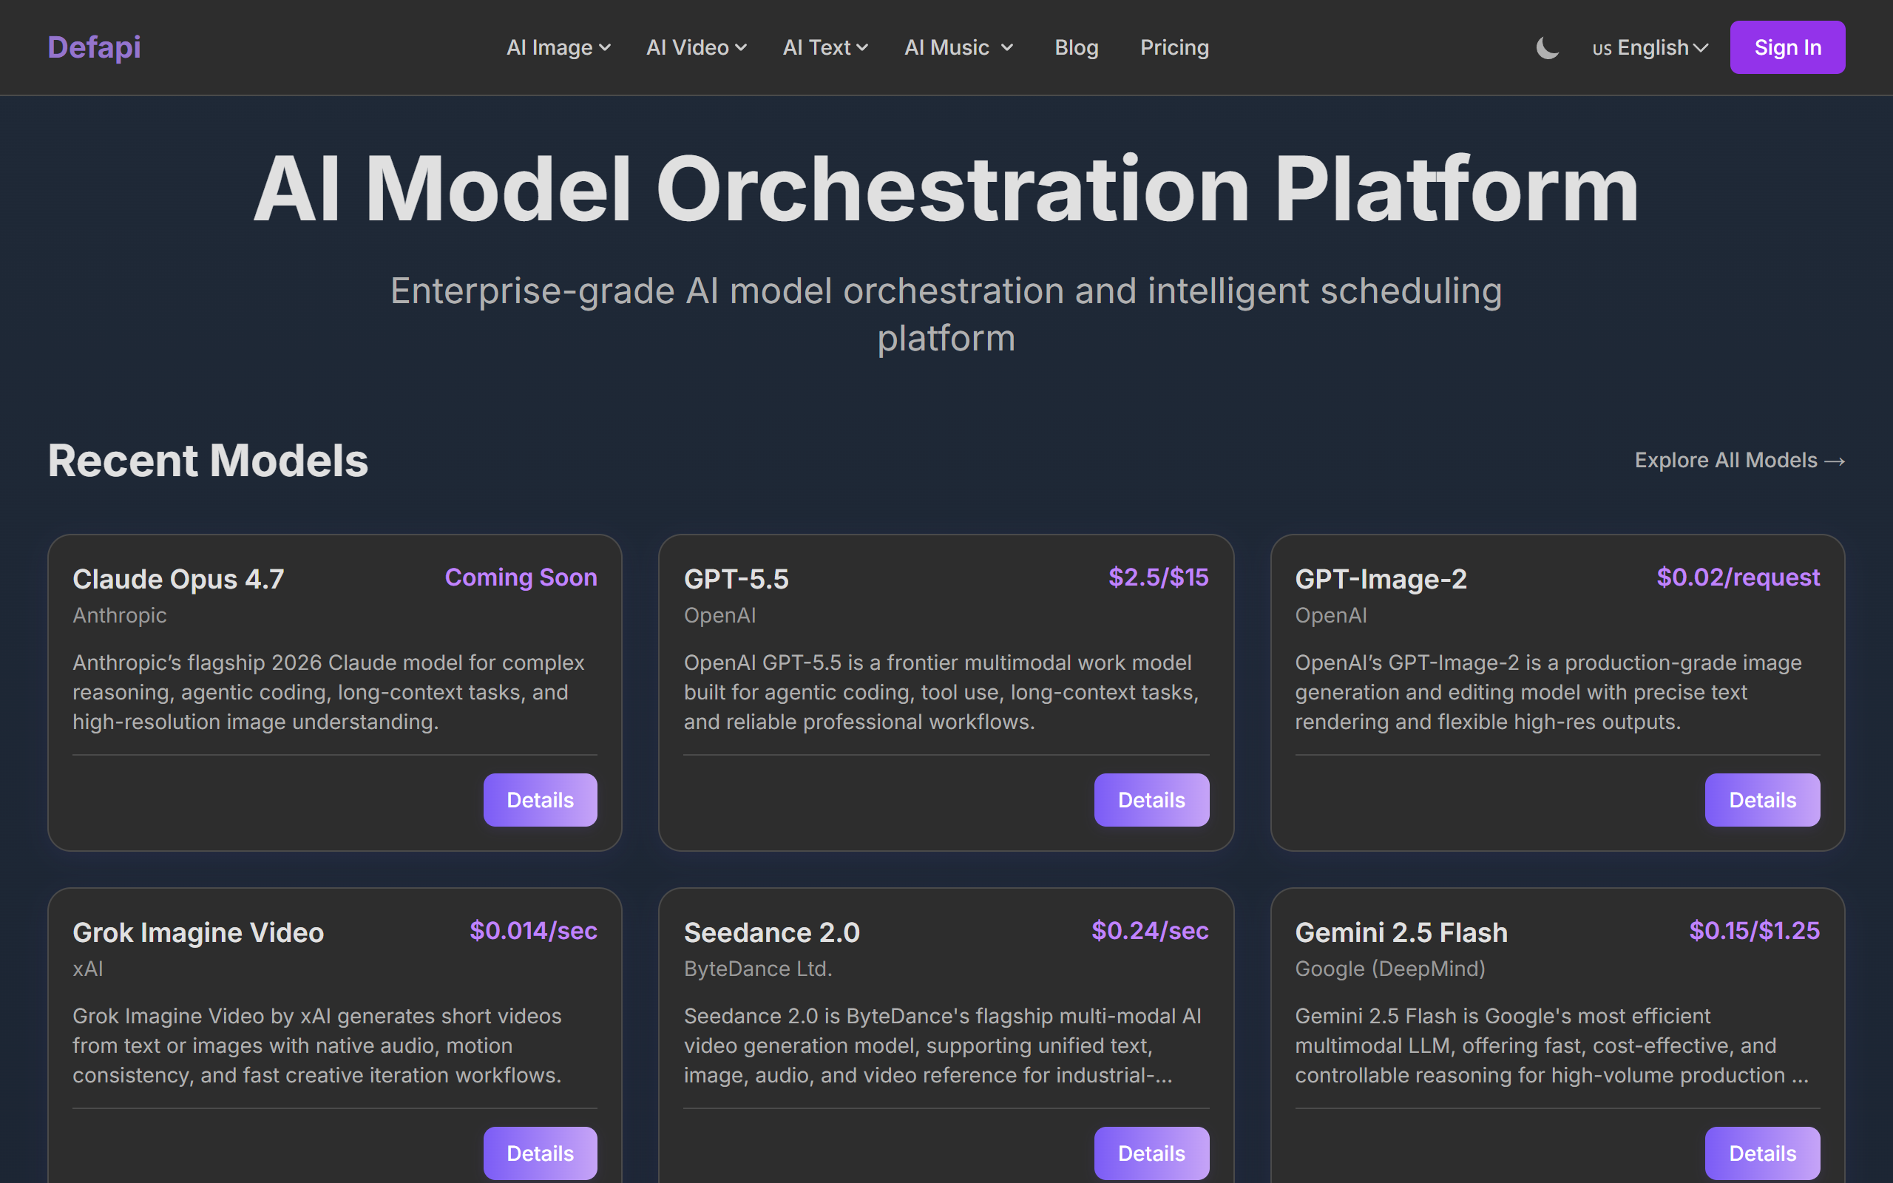Screen dimensions: 1893x1183
Task: Click the xAI provider name
Action: [87, 969]
